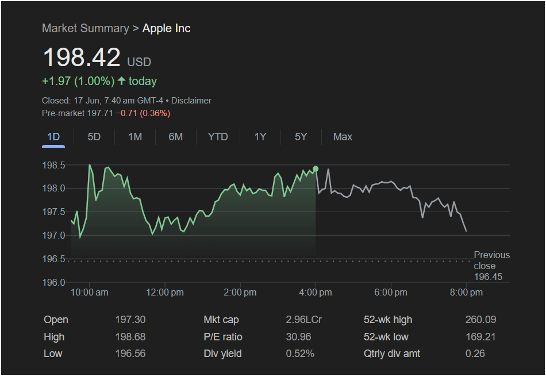This screenshot has width=546, height=376.
Task: Click the High value 198.68
Action: click(130, 337)
